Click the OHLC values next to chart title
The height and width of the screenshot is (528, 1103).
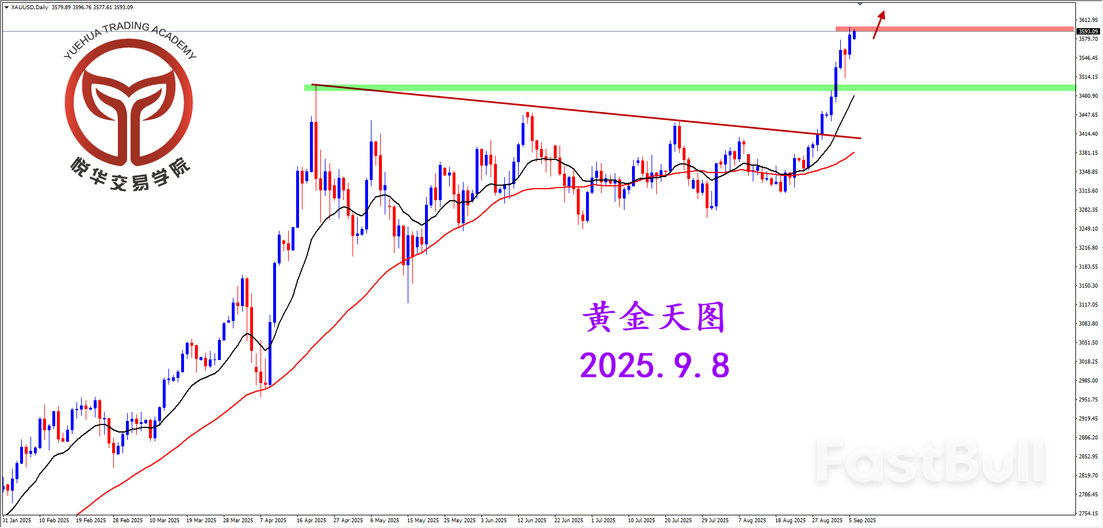92,7
